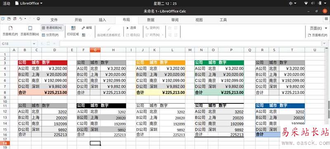Click the 组合(G) group button

(x=133, y=35)
